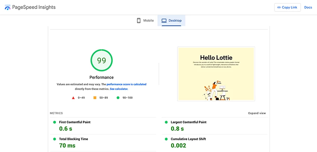The width and height of the screenshot is (317, 152).
Task: Open the Docs link
Action: tap(308, 7)
